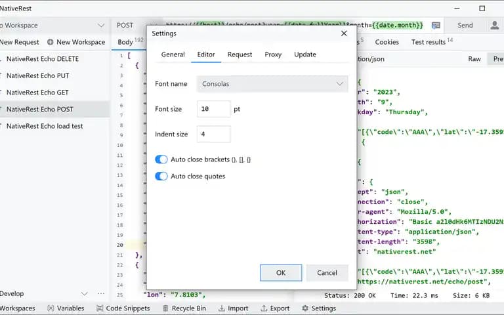Expand the Develop environment dropdown
The width and height of the screenshot is (504, 315).
tap(84, 294)
